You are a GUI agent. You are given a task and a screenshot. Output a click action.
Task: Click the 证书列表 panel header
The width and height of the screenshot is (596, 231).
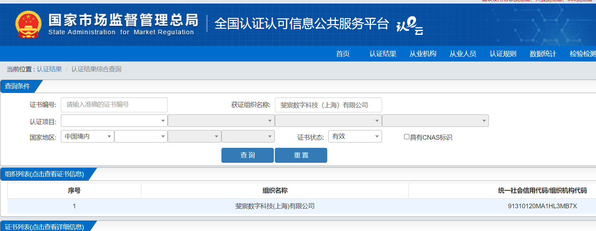45,226
